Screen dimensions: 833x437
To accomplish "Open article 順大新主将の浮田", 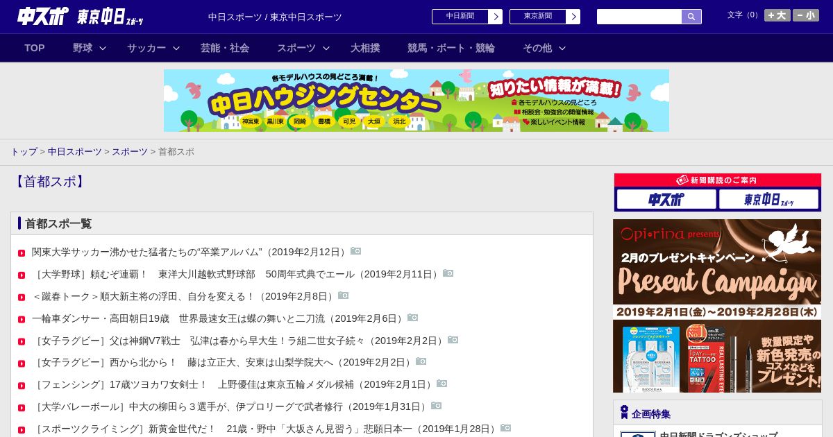I will (183, 296).
